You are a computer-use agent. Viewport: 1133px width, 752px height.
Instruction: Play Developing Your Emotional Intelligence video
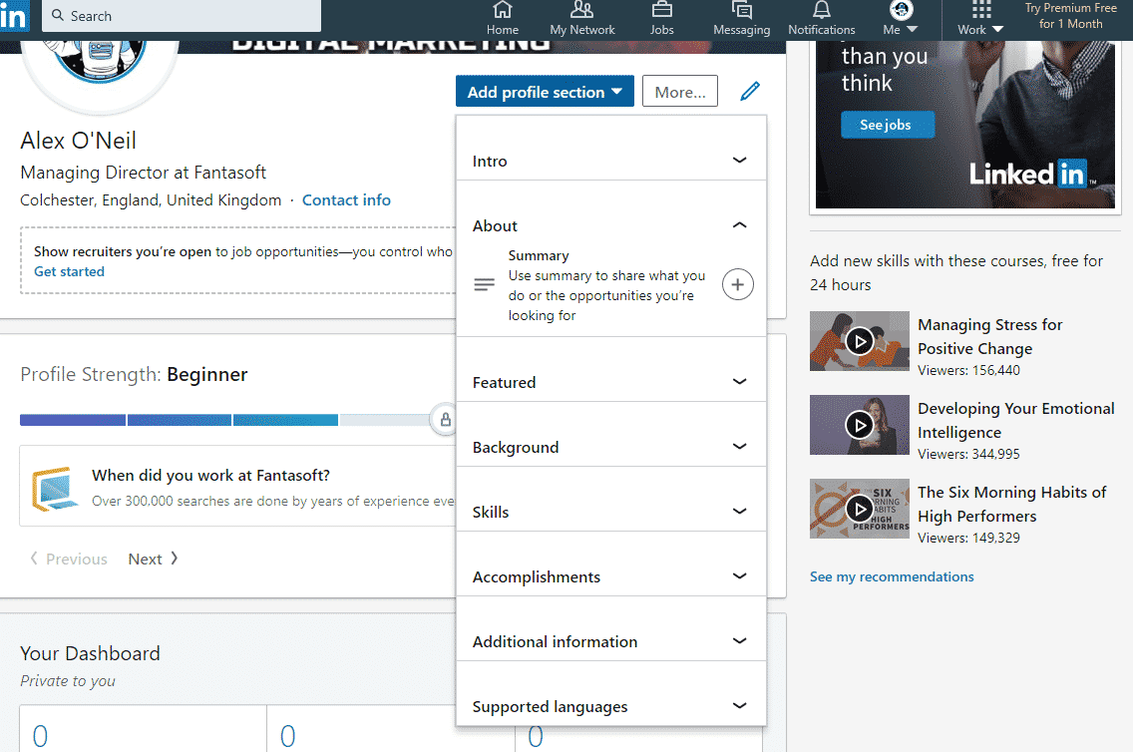pyautogui.click(x=859, y=425)
